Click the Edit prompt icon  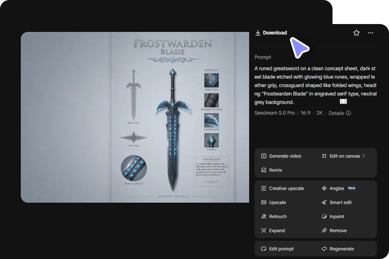tap(264, 248)
